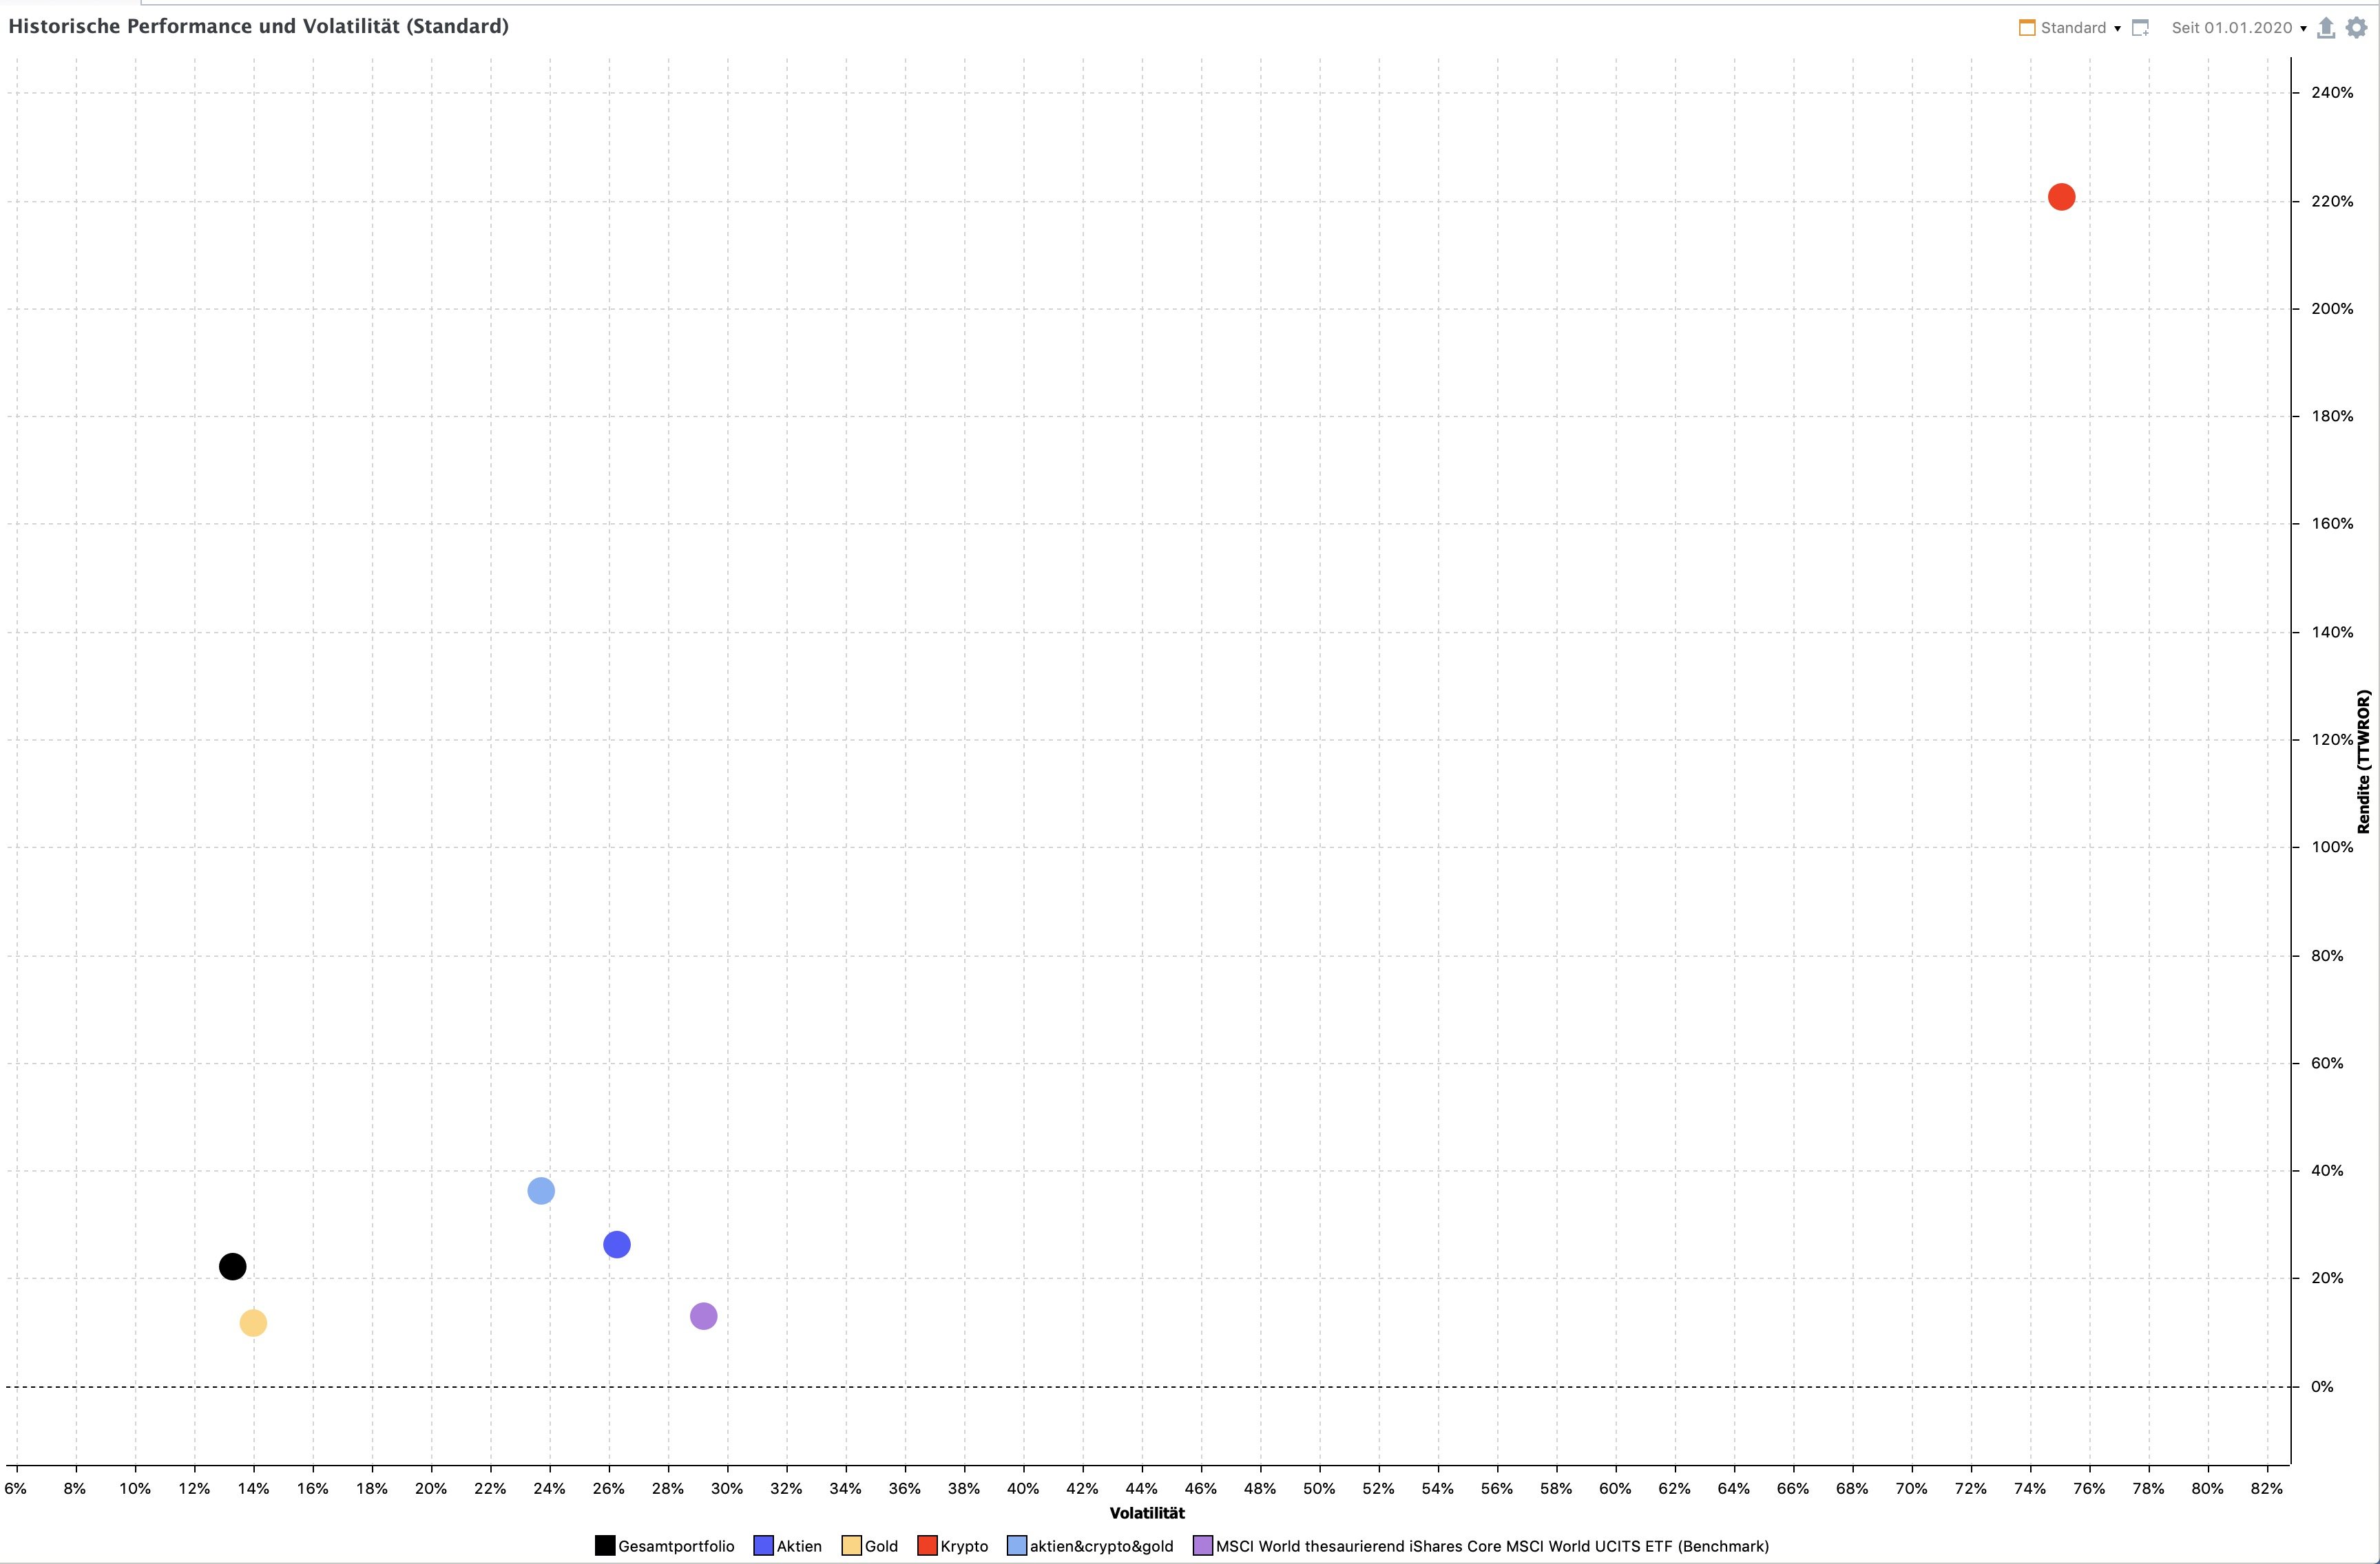
Task: Click the purple MSCI World benchmark point
Action: [703, 1316]
